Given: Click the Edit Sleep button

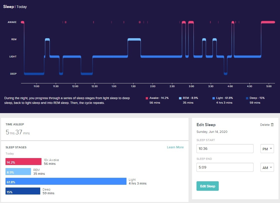Looking at the screenshot, I should click(x=207, y=186).
